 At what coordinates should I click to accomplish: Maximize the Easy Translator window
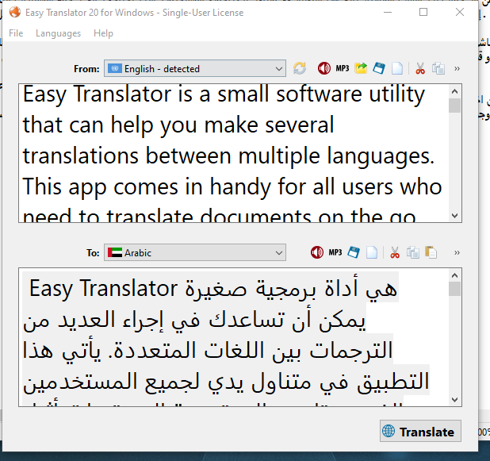[x=423, y=12]
